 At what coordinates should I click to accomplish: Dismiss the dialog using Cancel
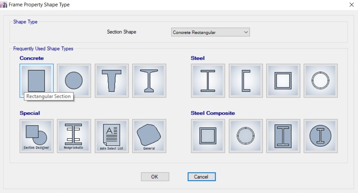[201, 177]
